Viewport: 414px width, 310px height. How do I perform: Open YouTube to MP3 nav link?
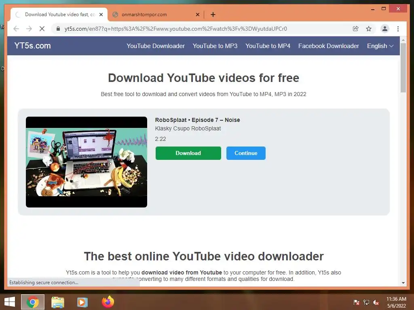215,46
